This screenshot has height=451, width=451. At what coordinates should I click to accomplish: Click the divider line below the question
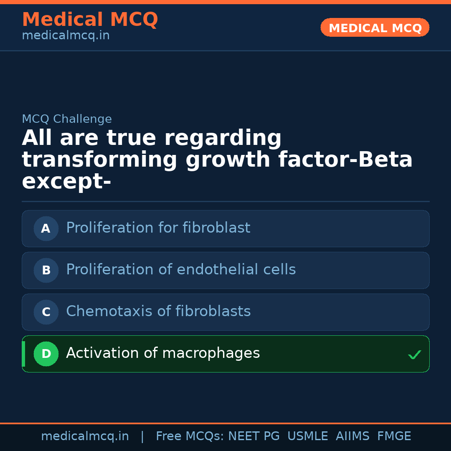pos(225,202)
